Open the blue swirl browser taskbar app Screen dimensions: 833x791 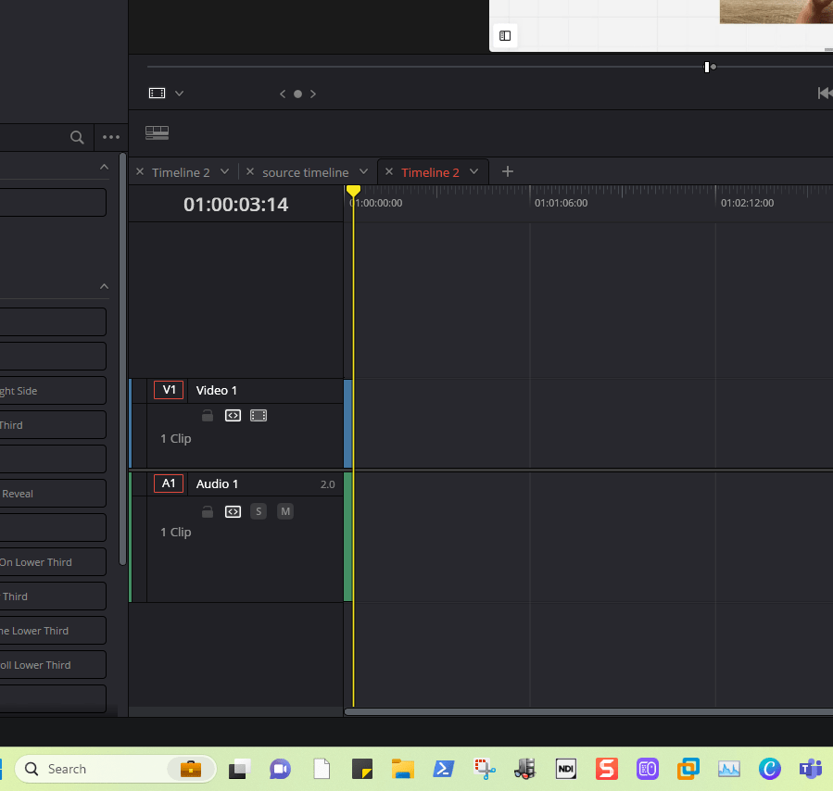[x=770, y=769]
